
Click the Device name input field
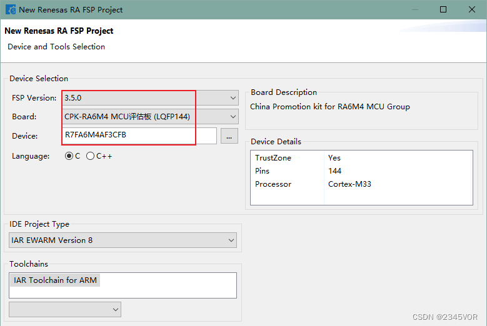click(x=140, y=136)
